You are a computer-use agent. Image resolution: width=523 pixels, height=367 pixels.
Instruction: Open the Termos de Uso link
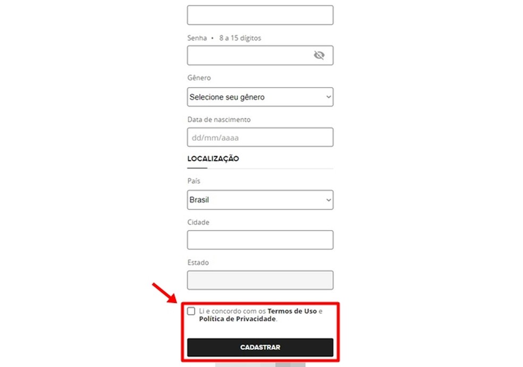292,311
